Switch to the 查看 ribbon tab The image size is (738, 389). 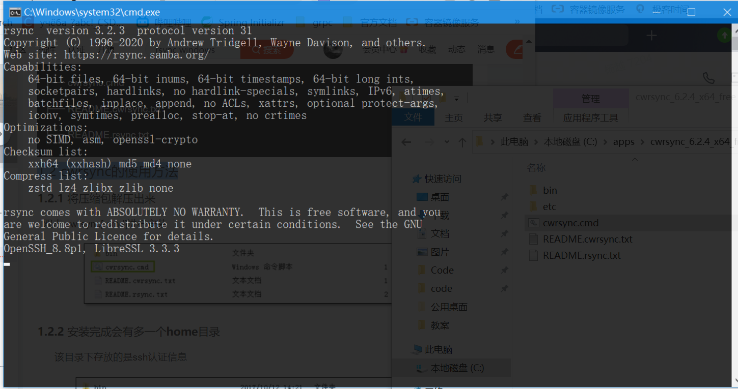(532, 117)
